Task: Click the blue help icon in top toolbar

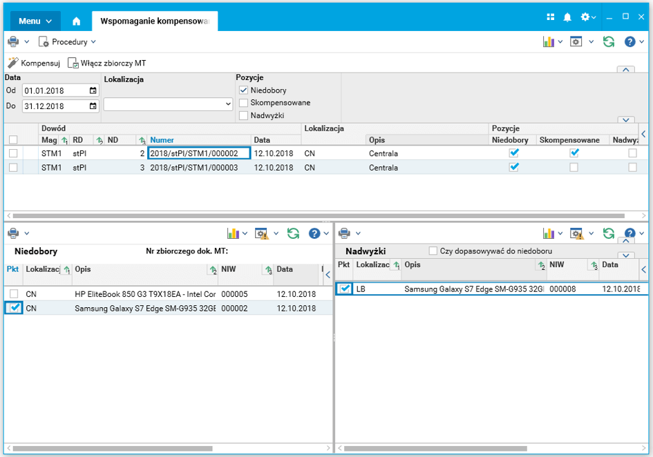Action: (x=630, y=41)
